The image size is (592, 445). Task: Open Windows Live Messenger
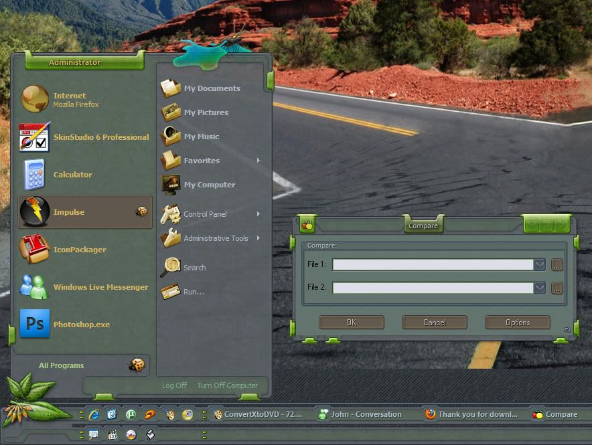tap(85, 287)
